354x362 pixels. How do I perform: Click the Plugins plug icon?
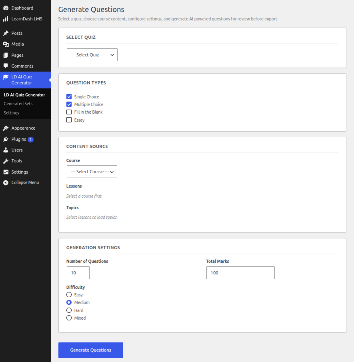pyautogui.click(x=6, y=139)
